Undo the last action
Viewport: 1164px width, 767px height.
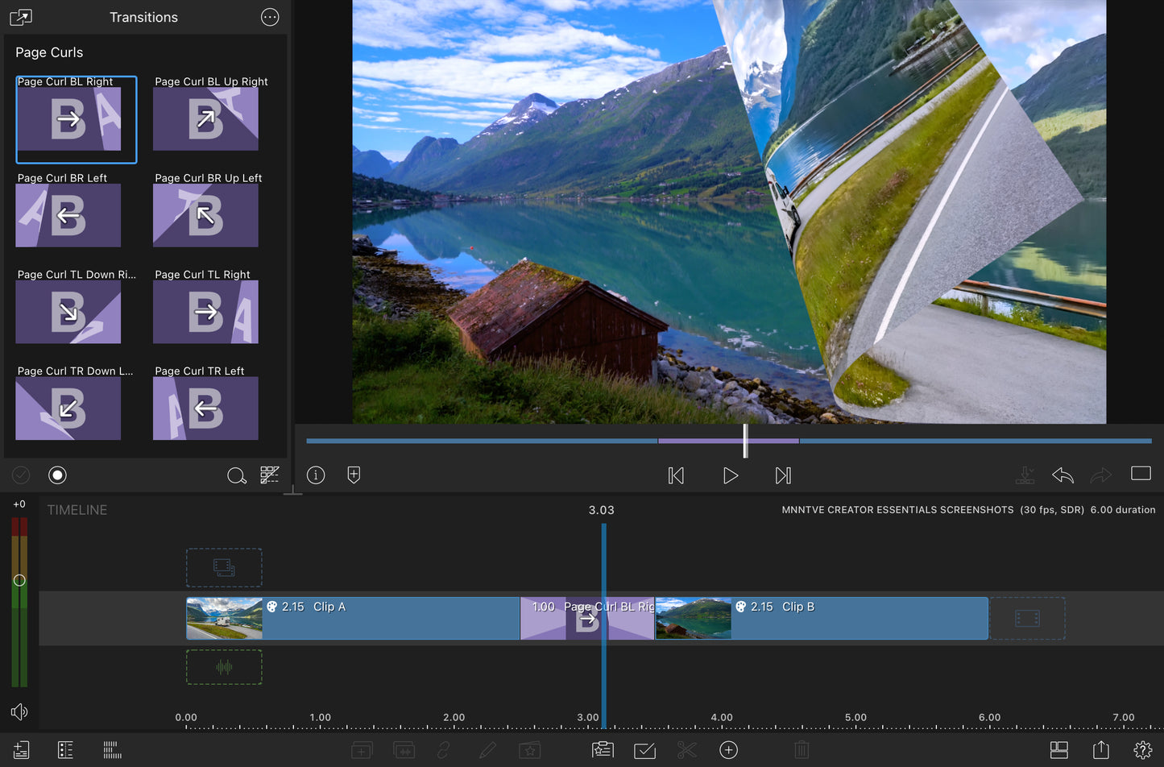[1063, 475]
